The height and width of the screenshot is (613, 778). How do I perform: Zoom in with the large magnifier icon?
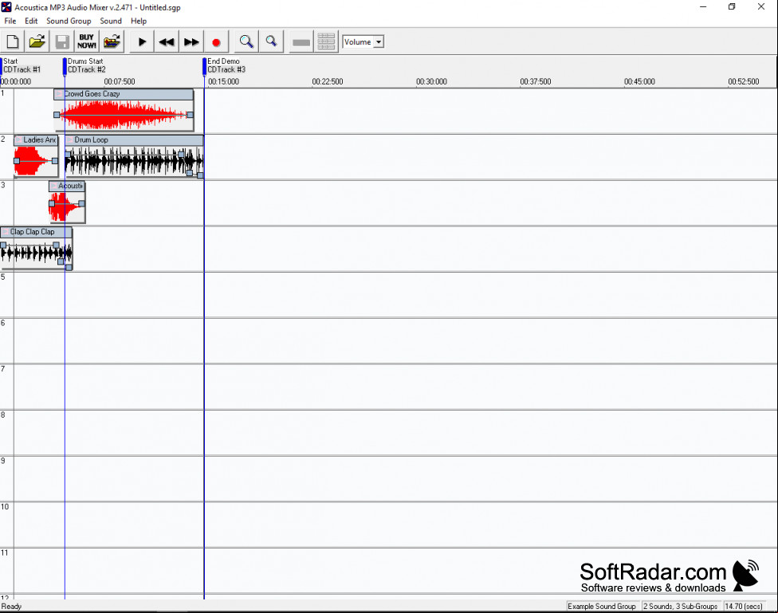click(x=246, y=42)
